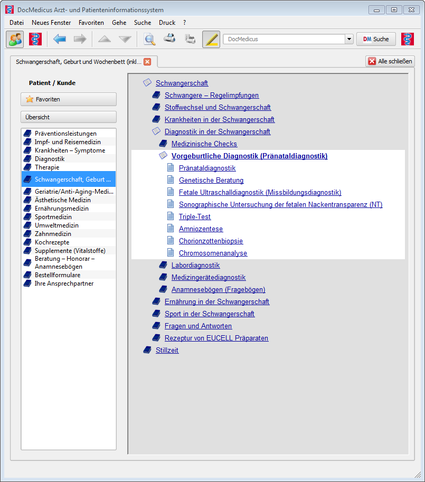Select Bestellformulare in sidebar list
This screenshot has width=425, height=482.
(x=69, y=275)
